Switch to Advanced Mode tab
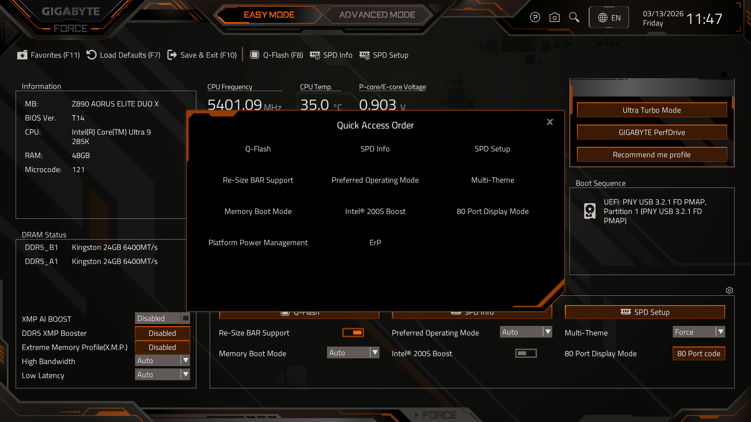This screenshot has height=422, width=751. coord(377,15)
